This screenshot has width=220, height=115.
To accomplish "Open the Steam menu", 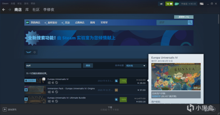I will [5, 3].
